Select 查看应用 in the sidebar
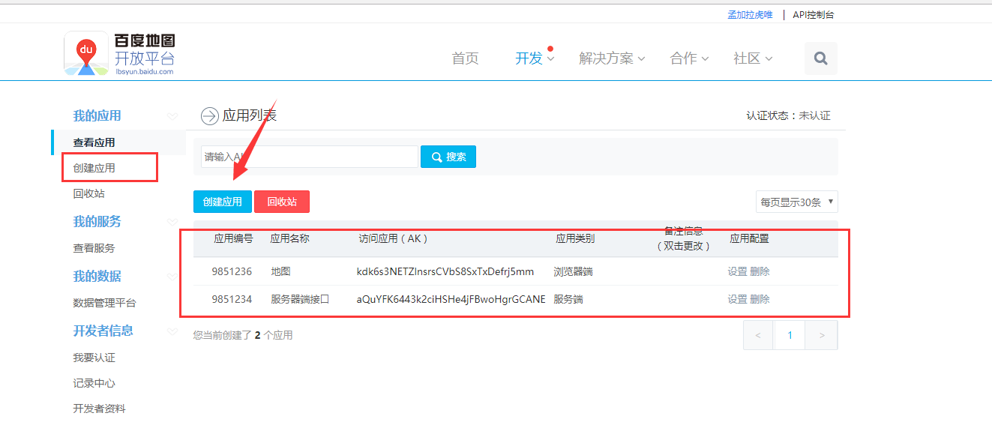992x446 pixels. point(94,142)
